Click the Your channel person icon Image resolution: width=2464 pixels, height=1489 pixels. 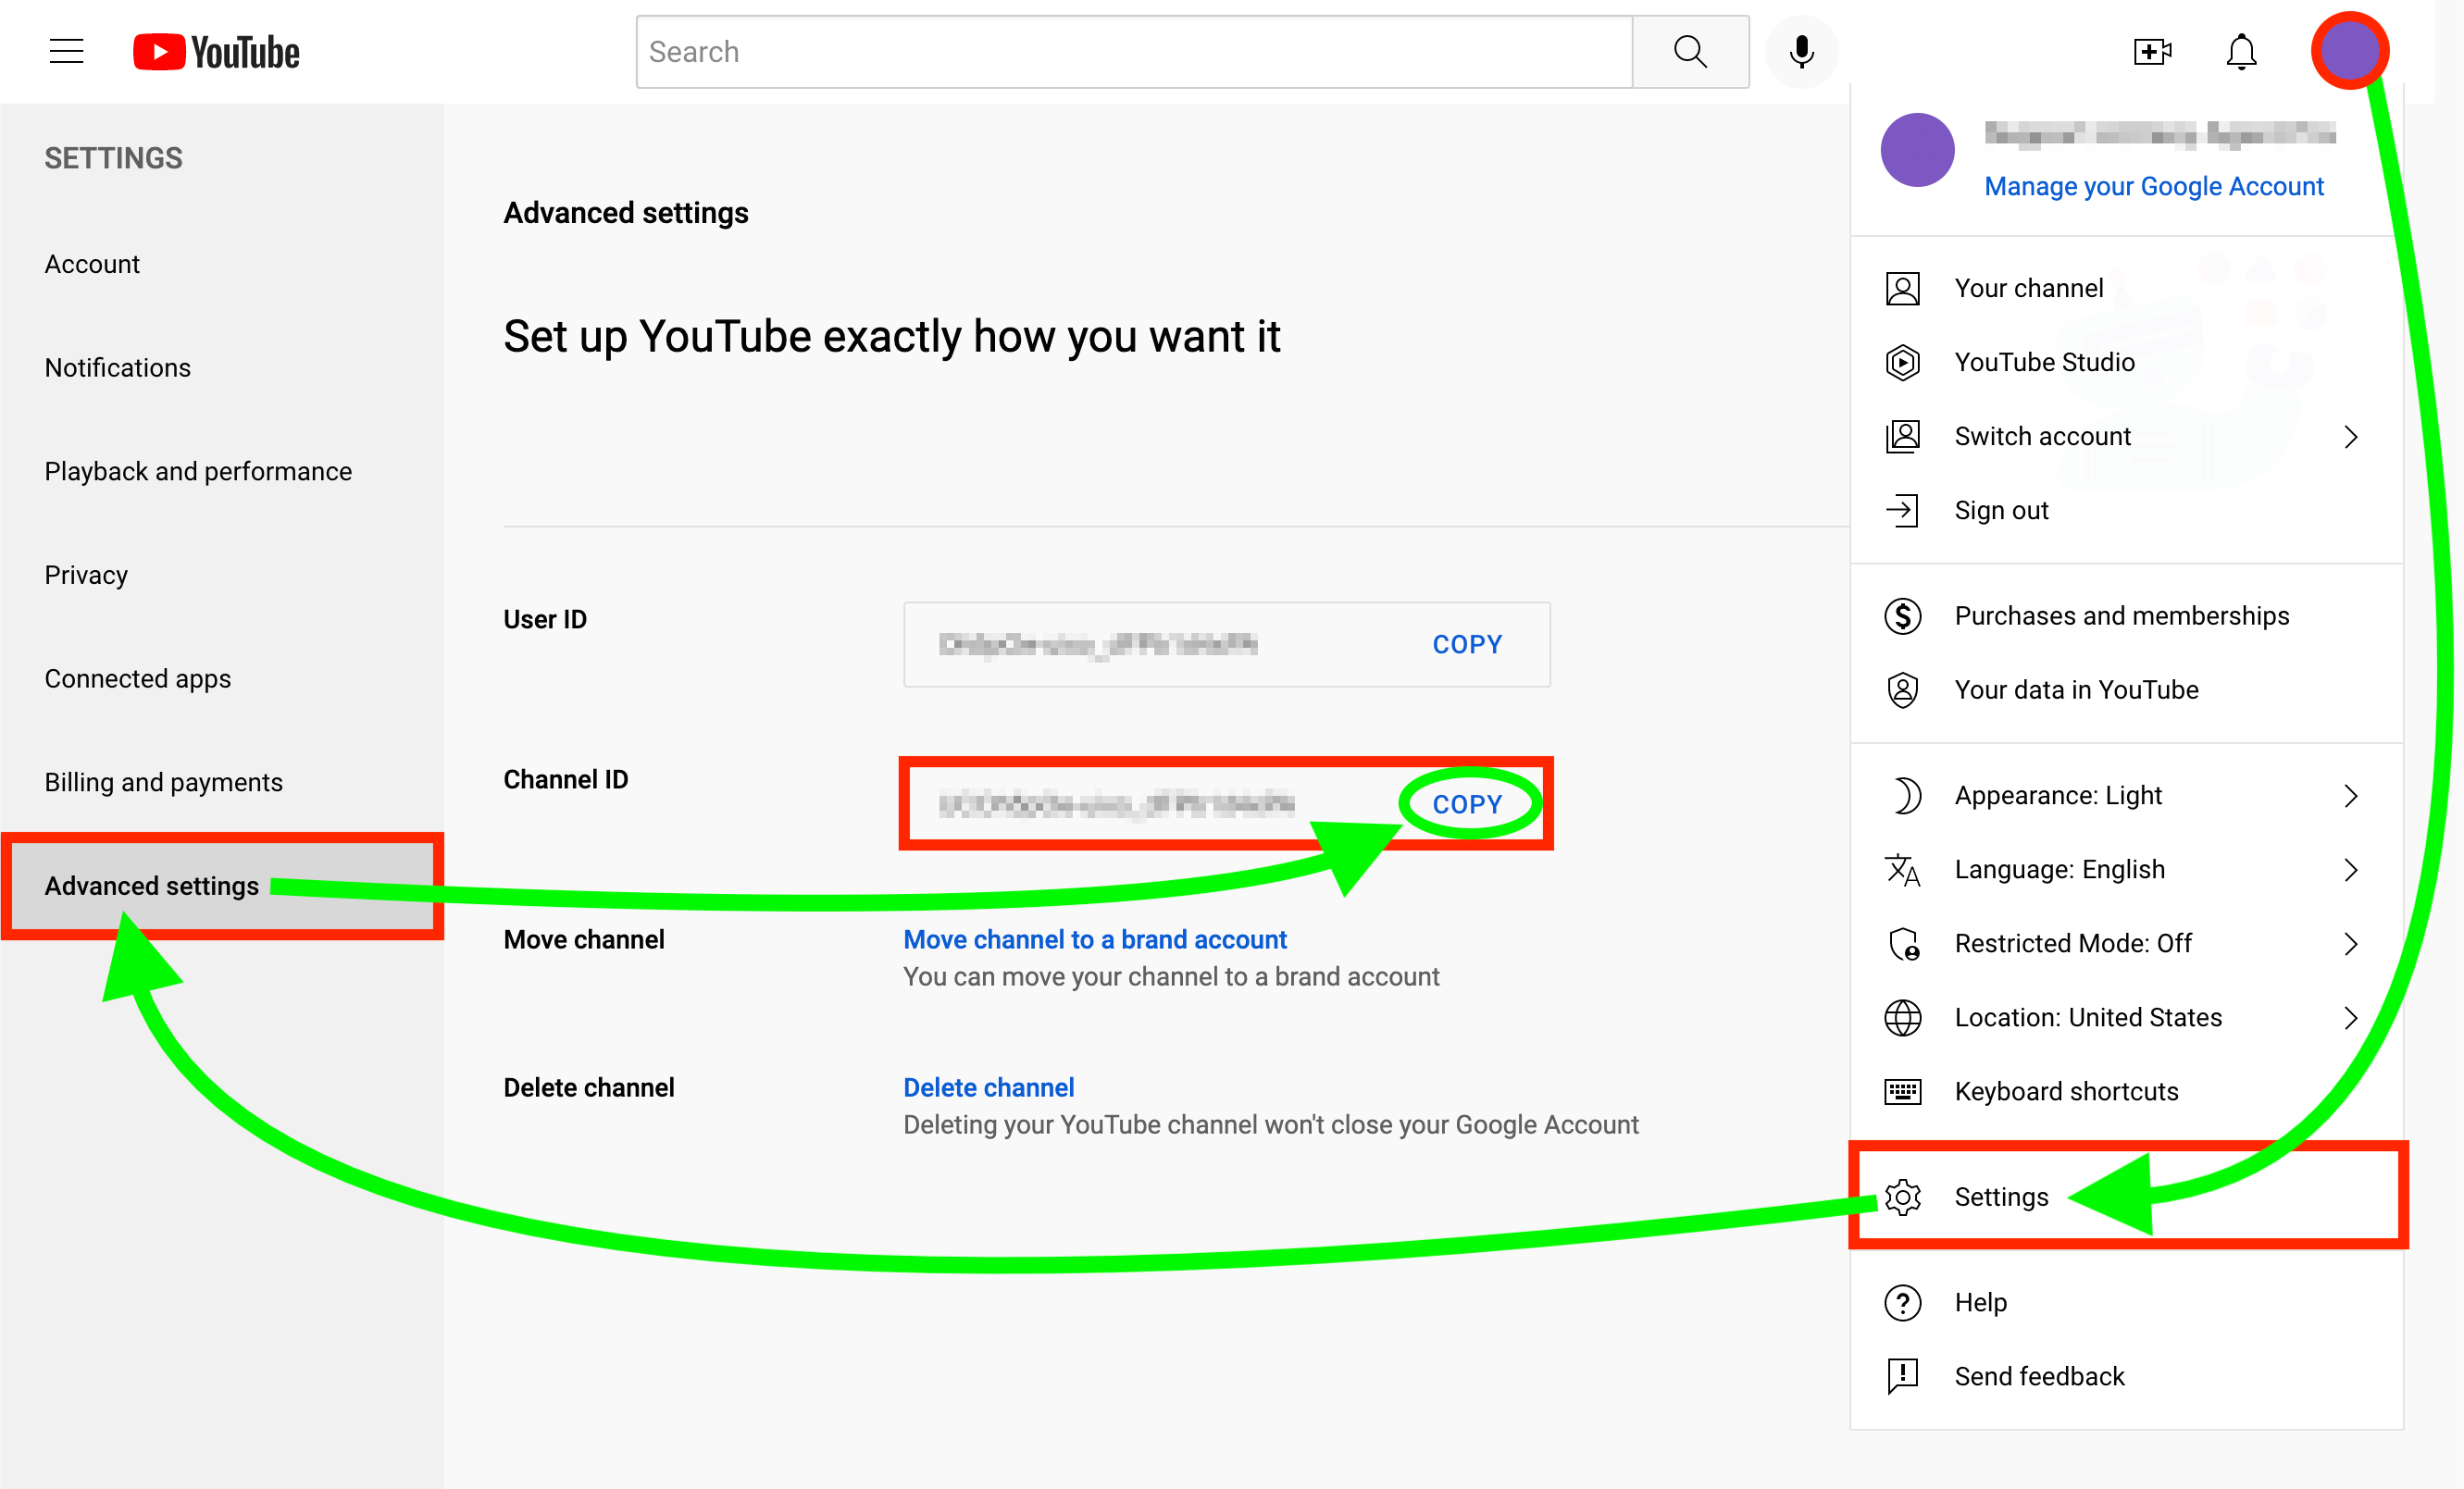click(x=1902, y=288)
